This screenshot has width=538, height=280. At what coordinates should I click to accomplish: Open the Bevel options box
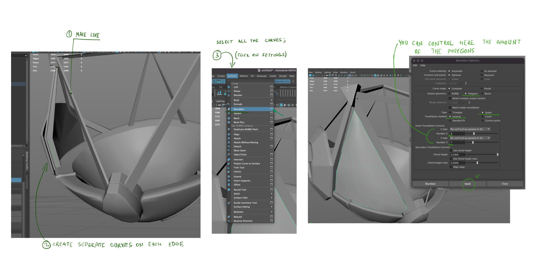coord(271,118)
